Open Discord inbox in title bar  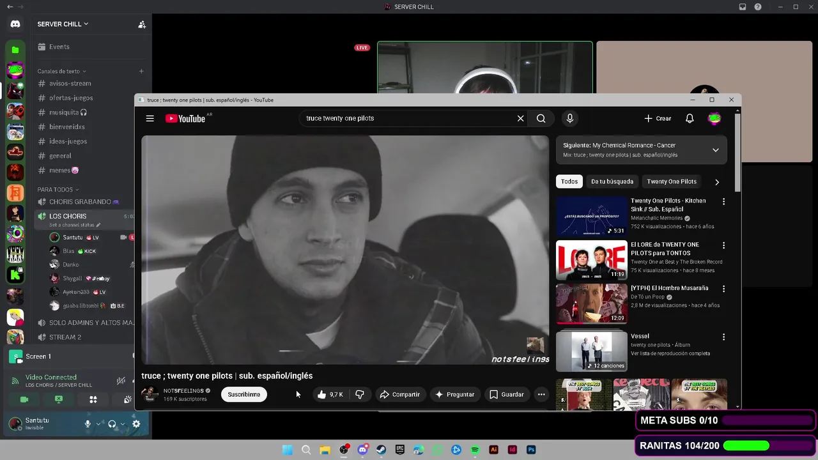pos(743,7)
